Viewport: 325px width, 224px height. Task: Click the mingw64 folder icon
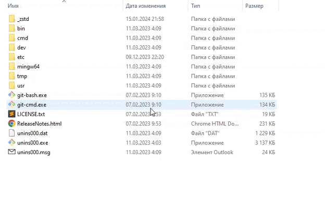(x=12, y=67)
